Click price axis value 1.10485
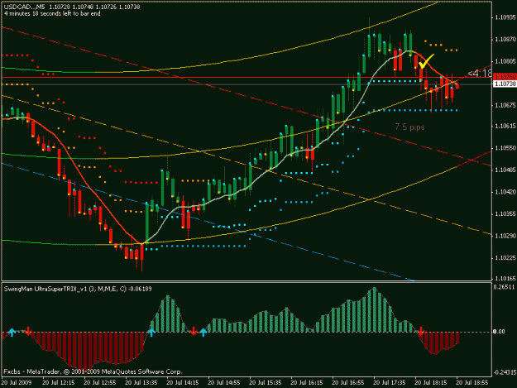Image resolution: width=517 pixels, height=388 pixels. [x=505, y=170]
